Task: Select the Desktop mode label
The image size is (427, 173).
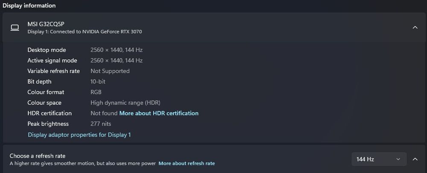Action: (47, 50)
